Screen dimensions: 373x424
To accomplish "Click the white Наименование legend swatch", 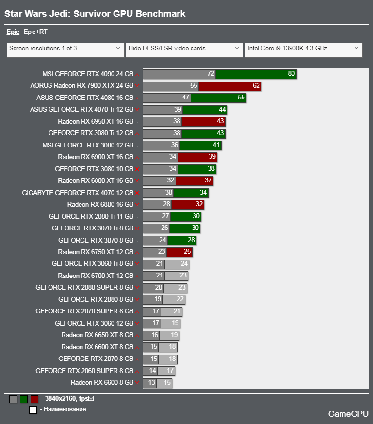I will [x=33, y=410].
